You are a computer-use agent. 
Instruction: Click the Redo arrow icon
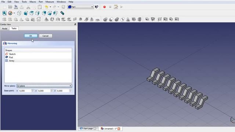55,7
